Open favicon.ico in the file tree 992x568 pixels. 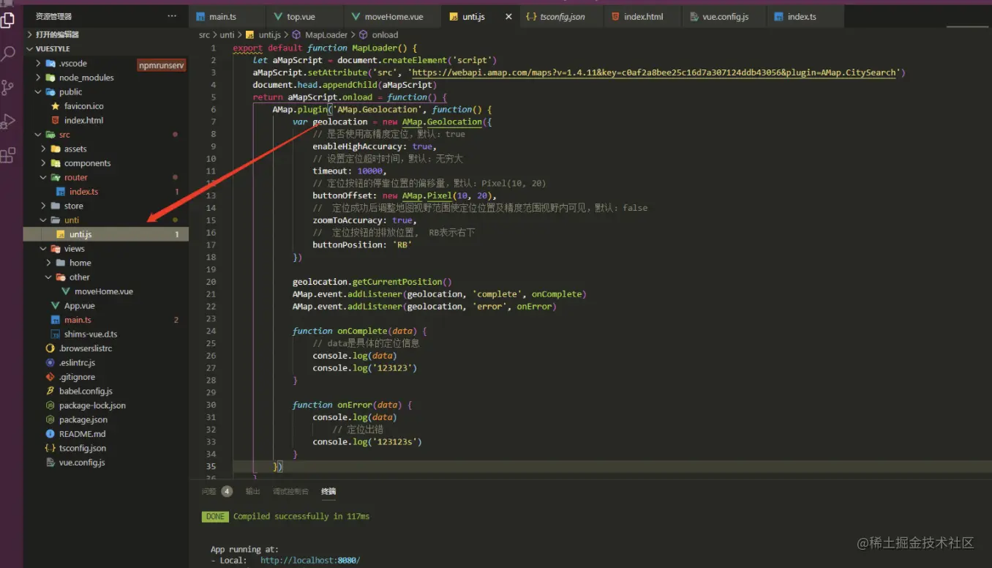click(83, 106)
